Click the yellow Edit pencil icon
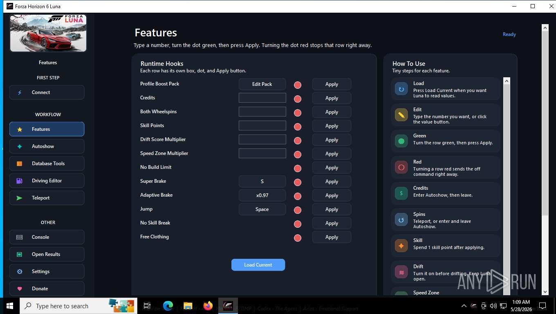This screenshot has height=314, width=556. point(401,115)
